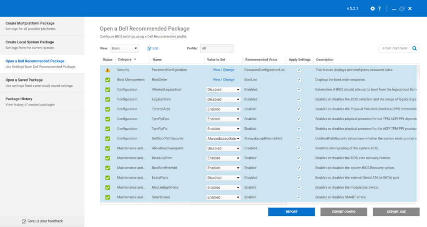
Task: Click View / Change link for PasswordConfiguration
Action: tap(224, 70)
